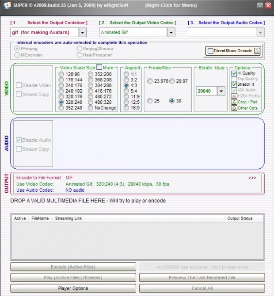Image resolution: width=274 pixels, height=296 pixels.
Task: Click Preview The Last Rendered File
Action: tap(202, 277)
